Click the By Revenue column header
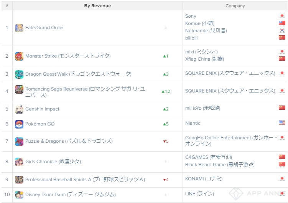The height and width of the screenshot is (203, 288). point(97,6)
